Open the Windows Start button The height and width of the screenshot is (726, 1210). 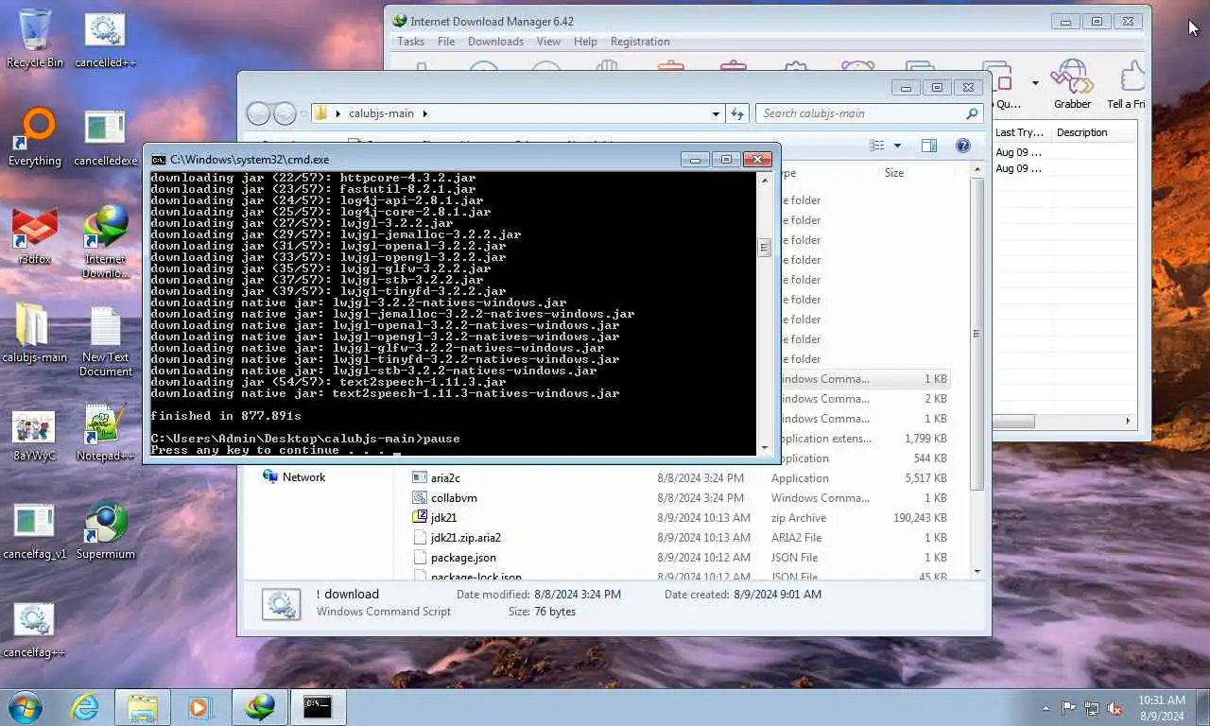point(26,706)
